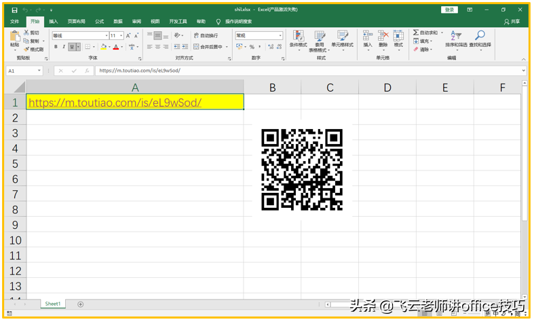Toggle align text left

(x=149, y=47)
